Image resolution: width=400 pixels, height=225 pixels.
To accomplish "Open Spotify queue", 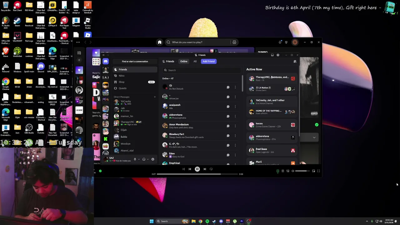I will coord(283,171).
